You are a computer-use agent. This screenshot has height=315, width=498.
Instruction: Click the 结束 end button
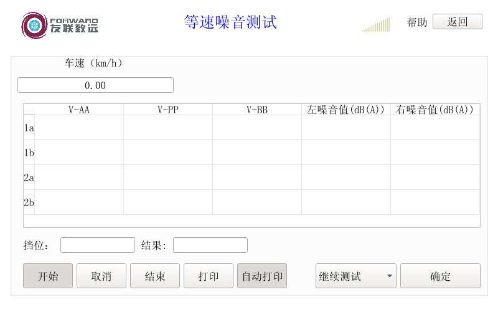pyautogui.click(x=155, y=276)
